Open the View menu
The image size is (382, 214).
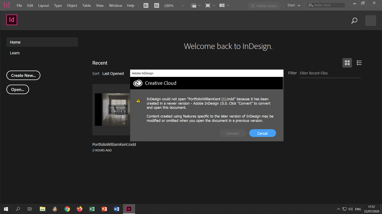pyautogui.click(x=100, y=5)
